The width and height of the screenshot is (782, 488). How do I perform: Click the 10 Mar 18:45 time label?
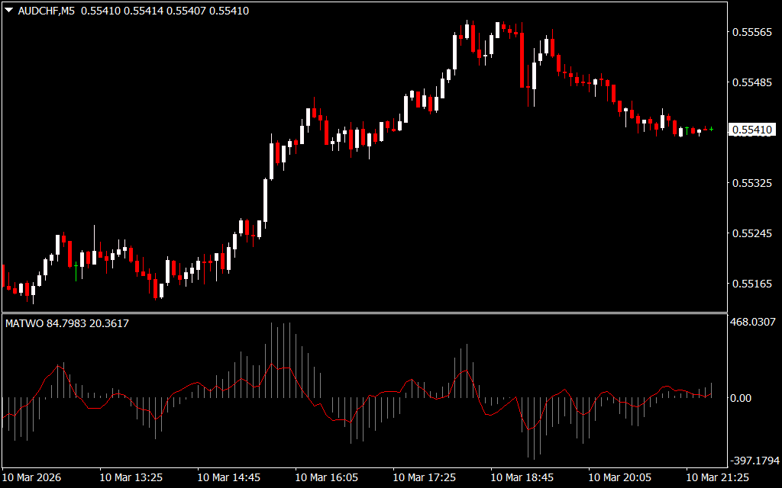click(522, 477)
